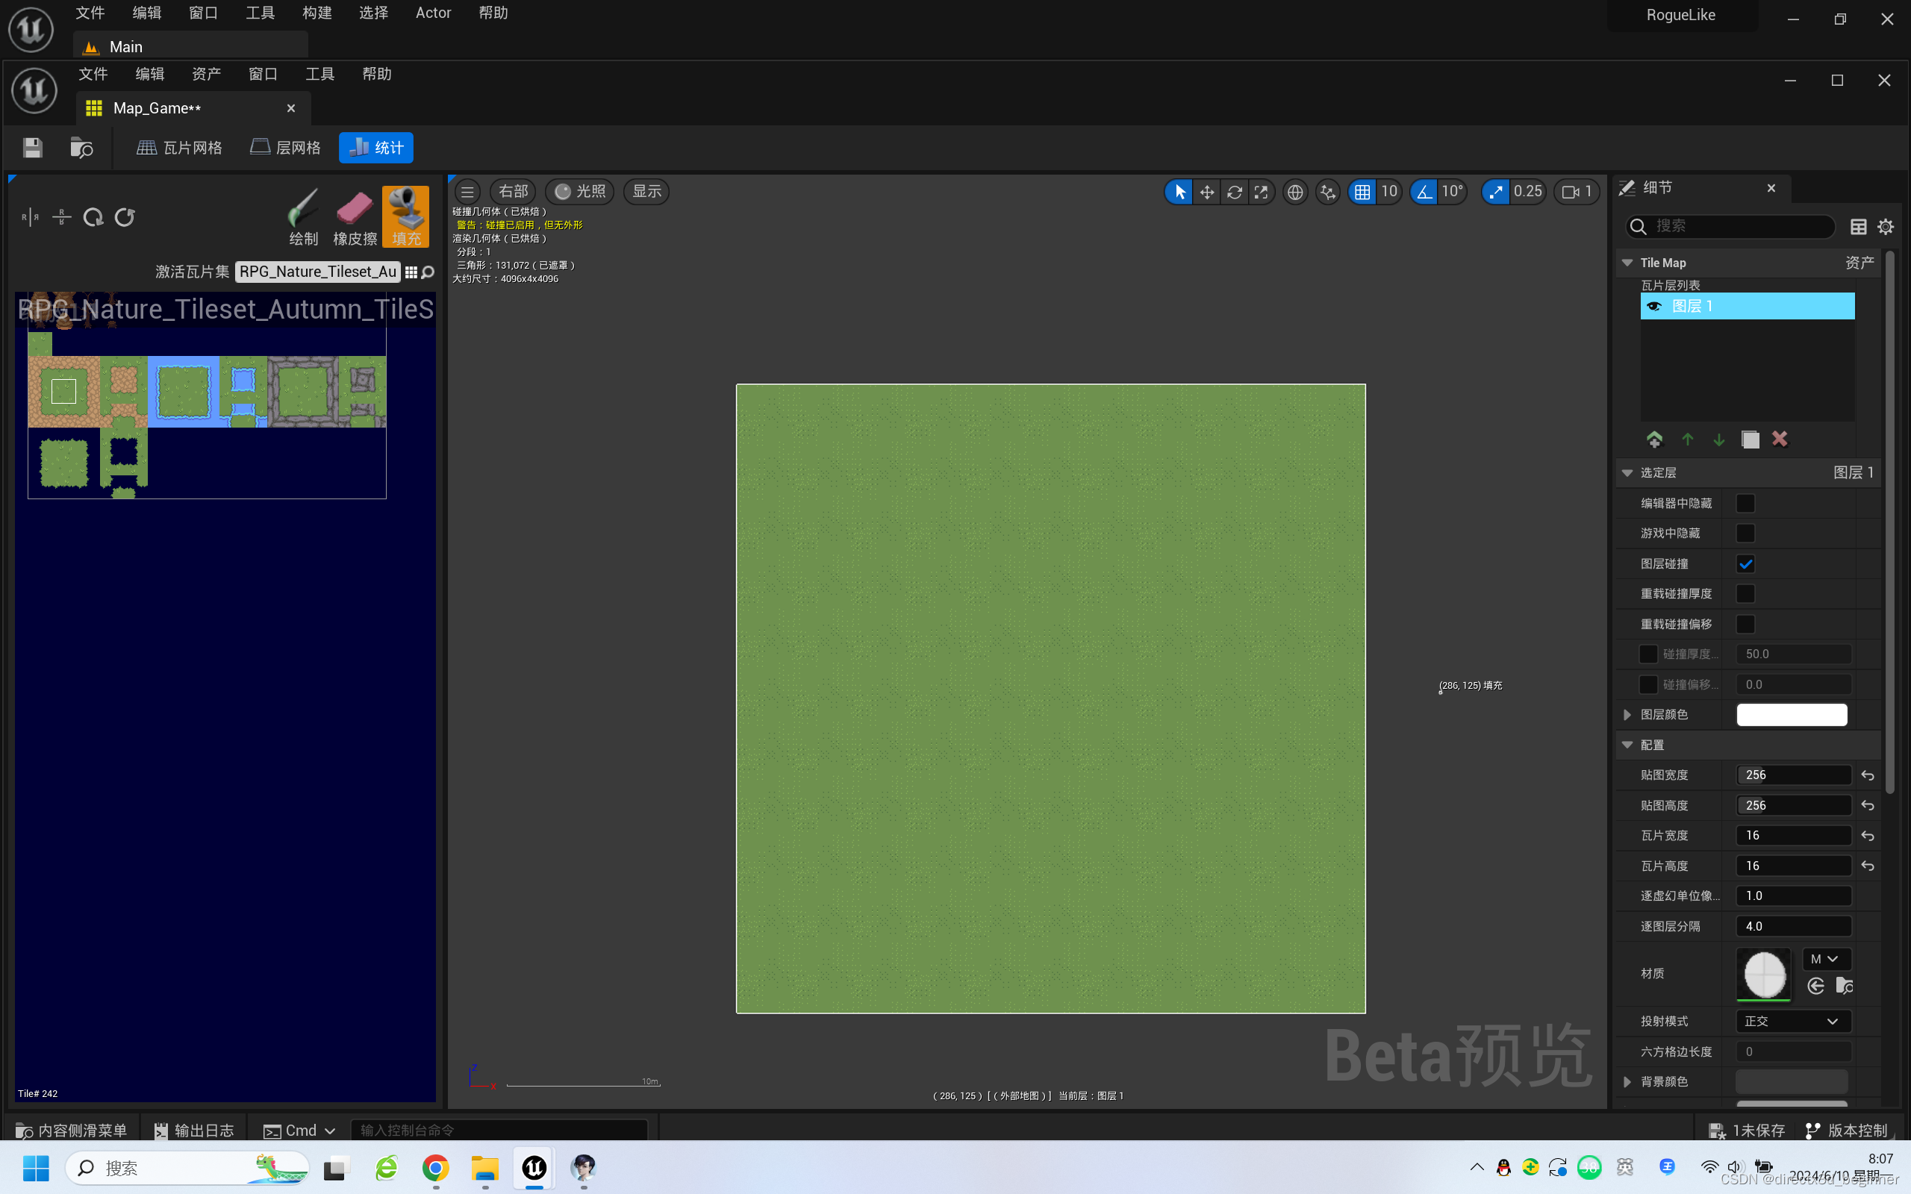The height and width of the screenshot is (1194, 1911).
Task: Click the 瓦片网格 toolbar button
Action: (x=179, y=148)
